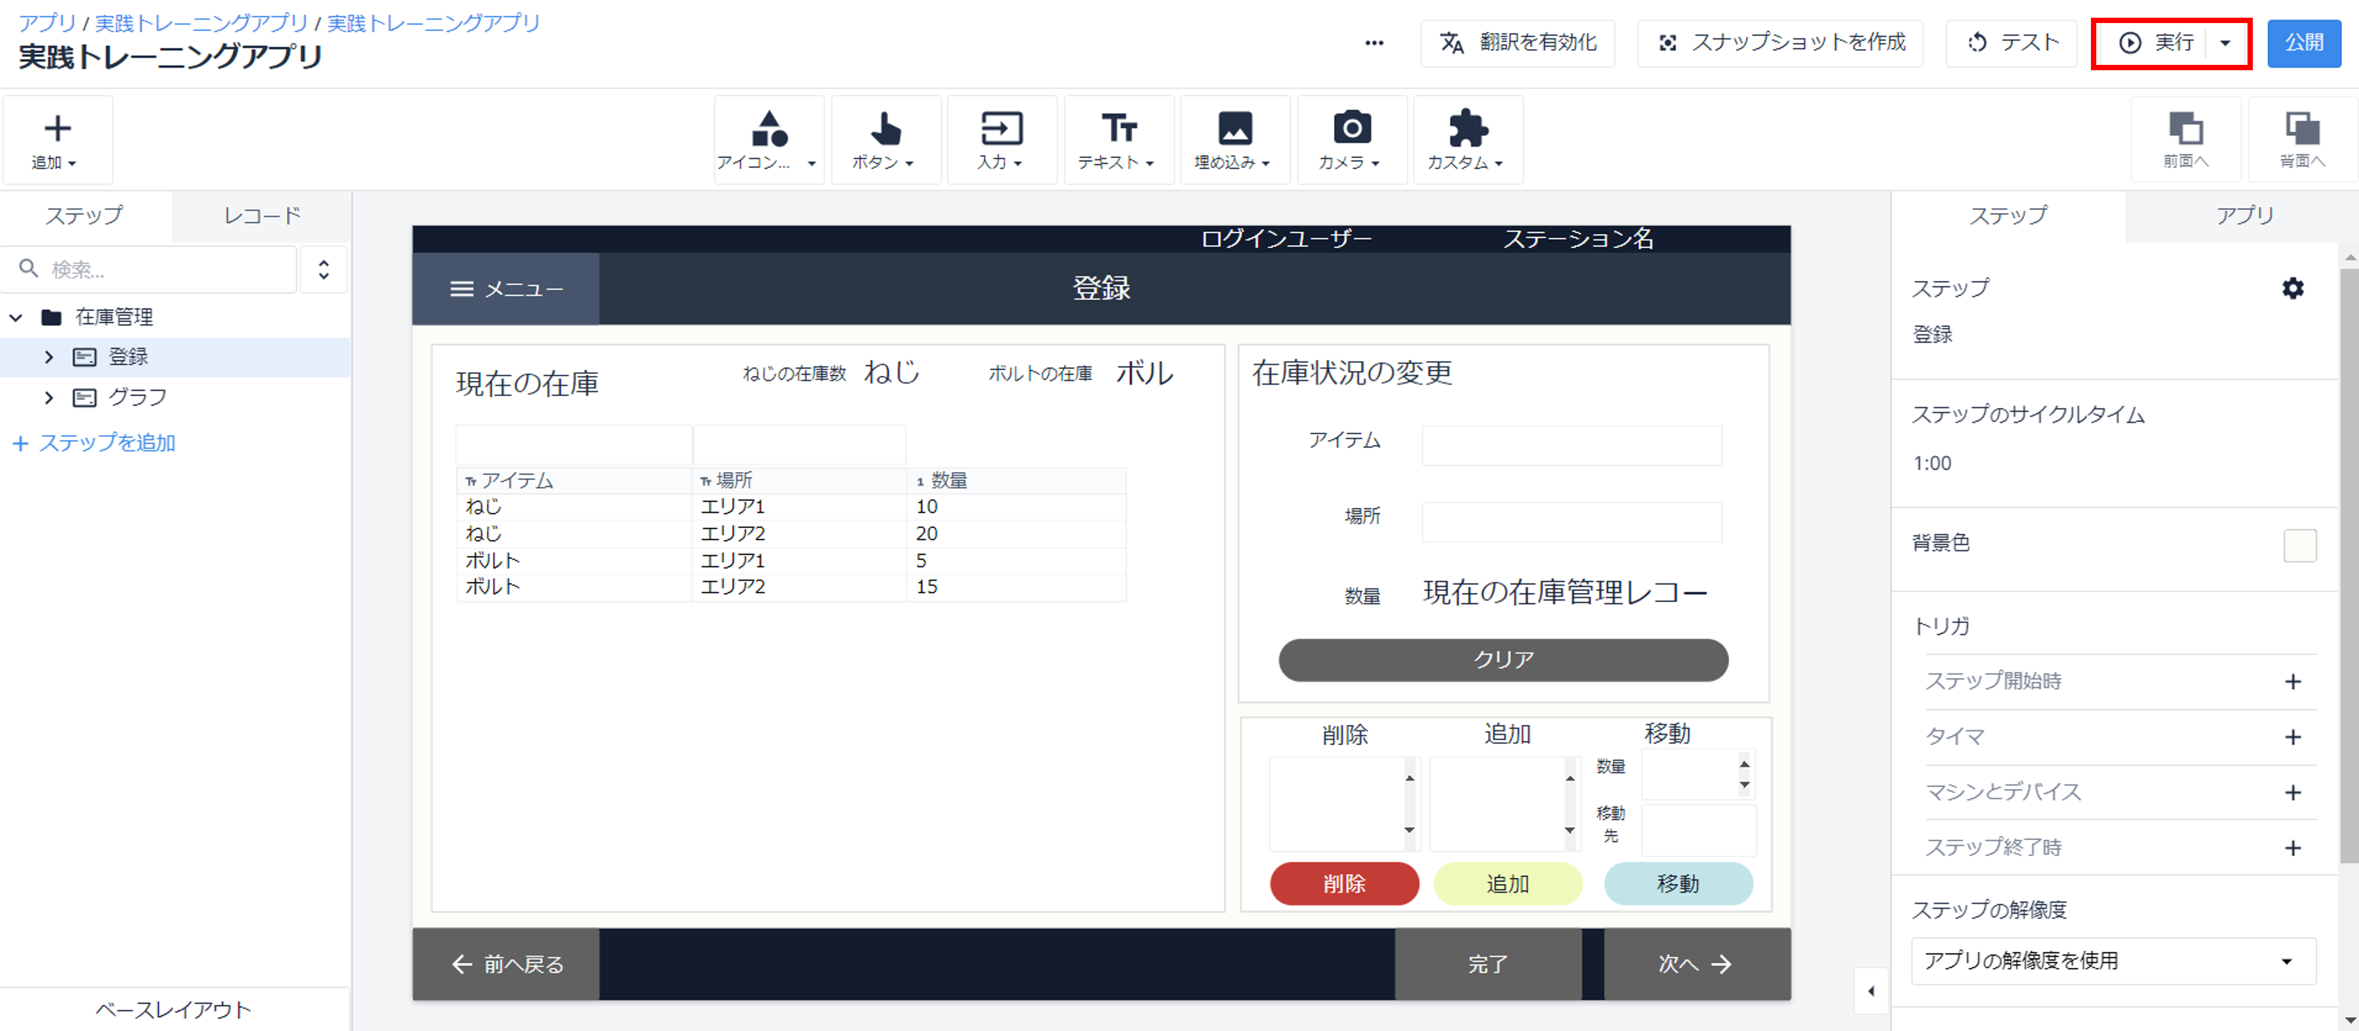2359x1031 pixels.
Task: Add a タイマ trigger
Action: 2292,737
